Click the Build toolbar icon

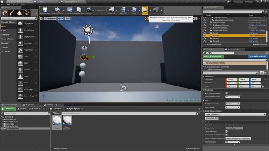point(134,10)
